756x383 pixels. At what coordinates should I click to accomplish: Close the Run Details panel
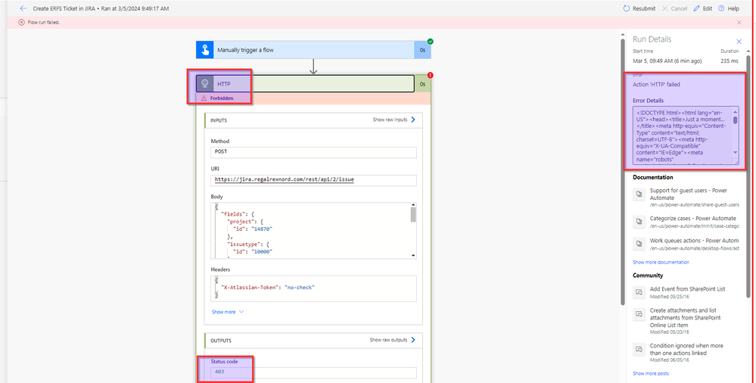pos(739,42)
